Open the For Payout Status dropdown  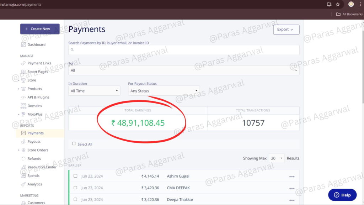coord(164,91)
